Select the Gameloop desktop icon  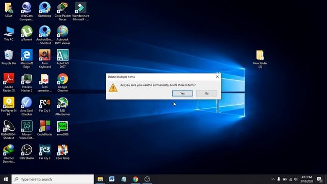click(44, 10)
